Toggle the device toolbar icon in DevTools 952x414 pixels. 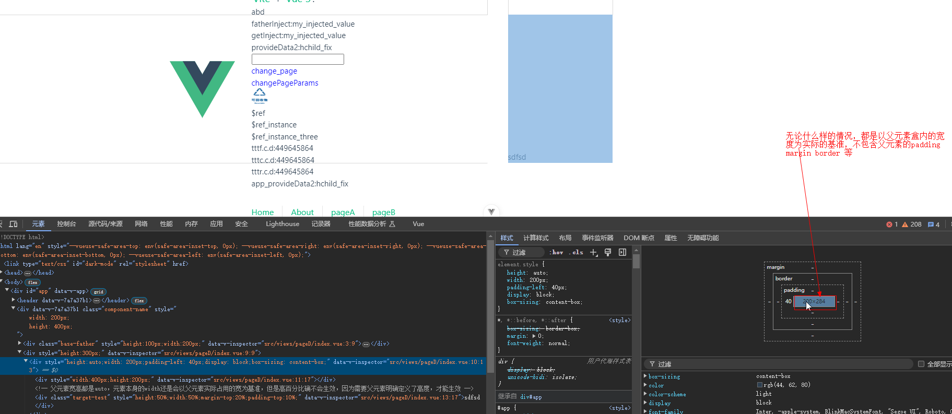tap(14, 224)
